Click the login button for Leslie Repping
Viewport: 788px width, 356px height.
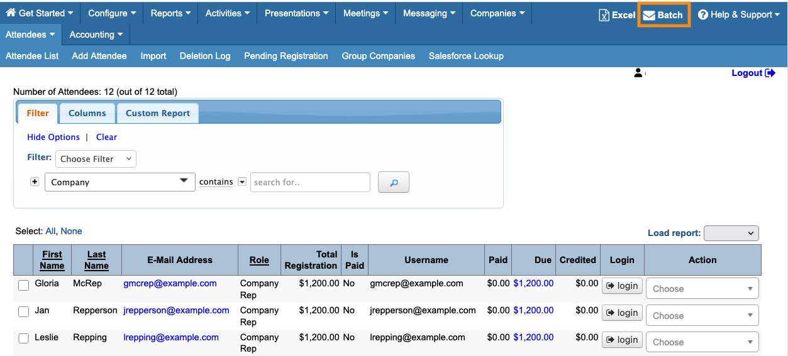click(x=622, y=340)
